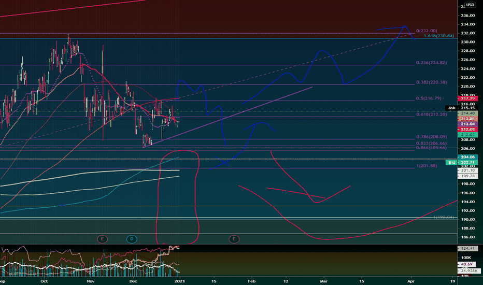Select the green 212.03 price tag

pos(468,135)
